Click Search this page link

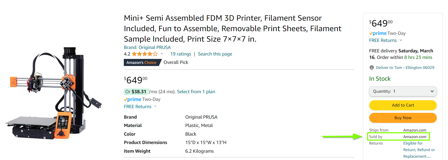pyautogui.click(x=215, y=54)
